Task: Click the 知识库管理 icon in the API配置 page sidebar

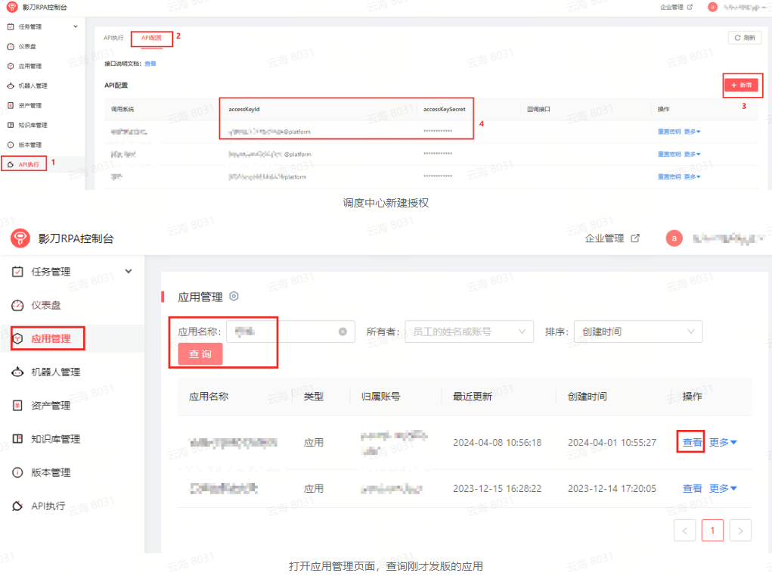Action: (11, 125)
